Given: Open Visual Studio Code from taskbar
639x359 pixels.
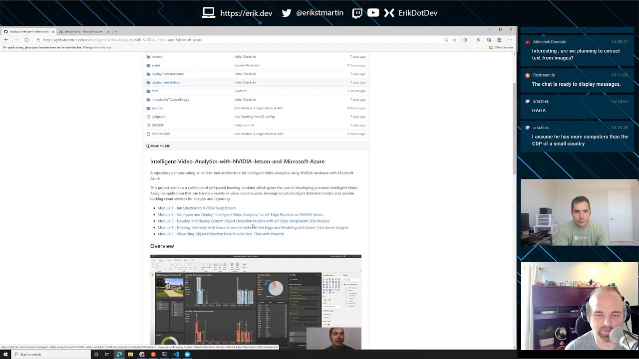Looking at the screenshot, I should tap(176, 355).
